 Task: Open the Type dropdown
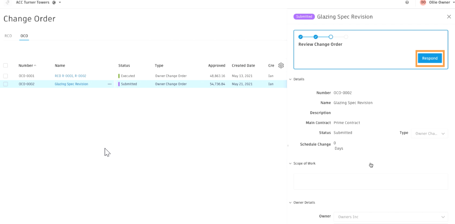(430, 134)
